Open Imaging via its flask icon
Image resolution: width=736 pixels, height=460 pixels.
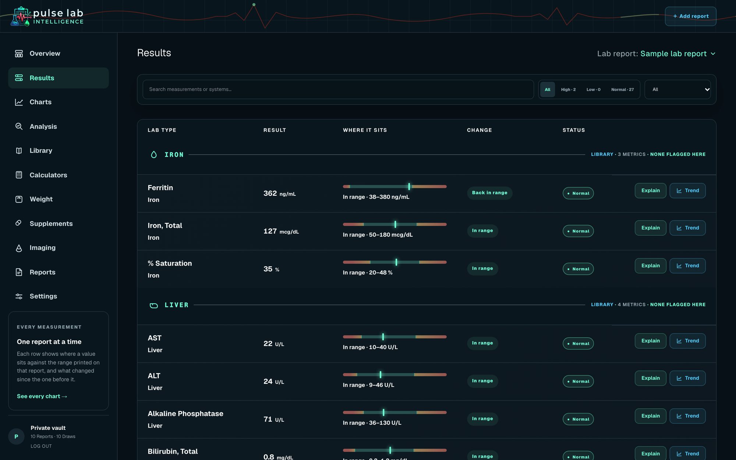point(19,248)
